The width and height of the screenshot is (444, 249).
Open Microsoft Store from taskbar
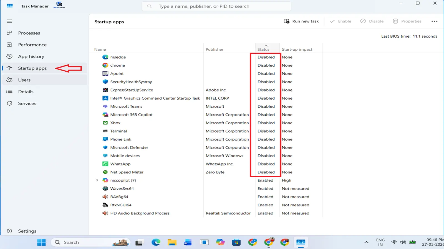pyautogui.click(x=236, y=242)
